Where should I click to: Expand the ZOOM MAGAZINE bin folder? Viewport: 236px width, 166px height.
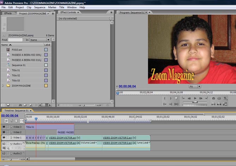click(x=3, y=86)
